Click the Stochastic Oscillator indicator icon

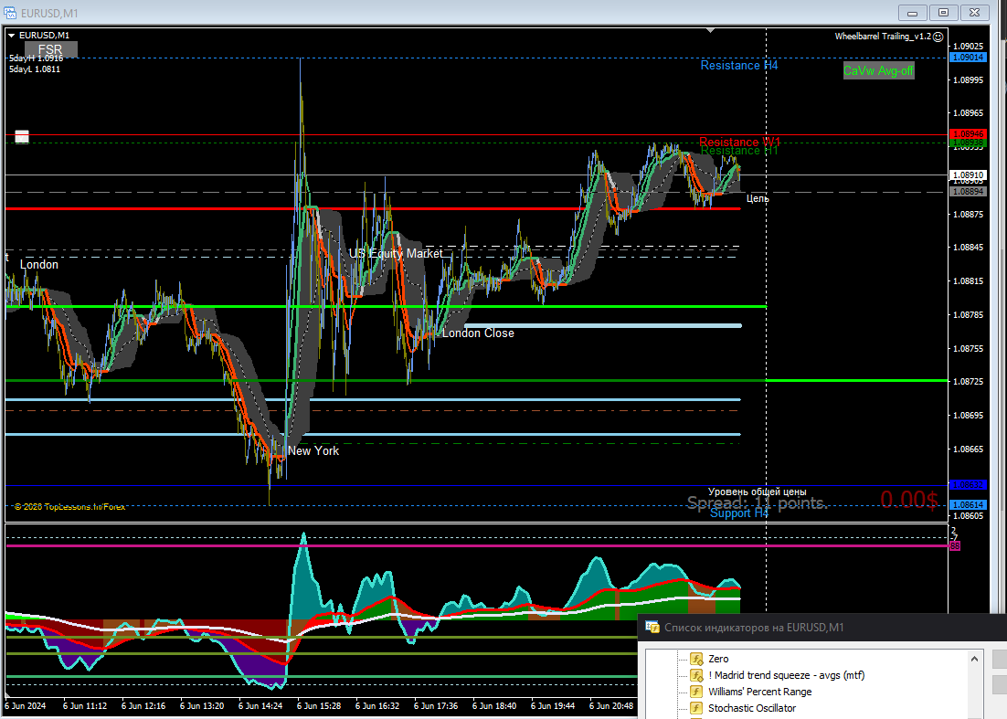(x=696, y=708)
